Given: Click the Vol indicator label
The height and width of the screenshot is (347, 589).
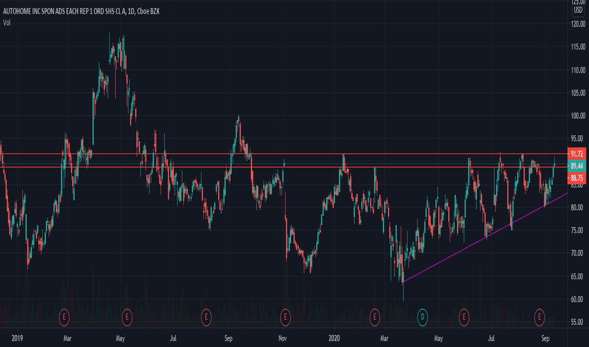Looking at the screenshot, I should (x=7, y=23).
